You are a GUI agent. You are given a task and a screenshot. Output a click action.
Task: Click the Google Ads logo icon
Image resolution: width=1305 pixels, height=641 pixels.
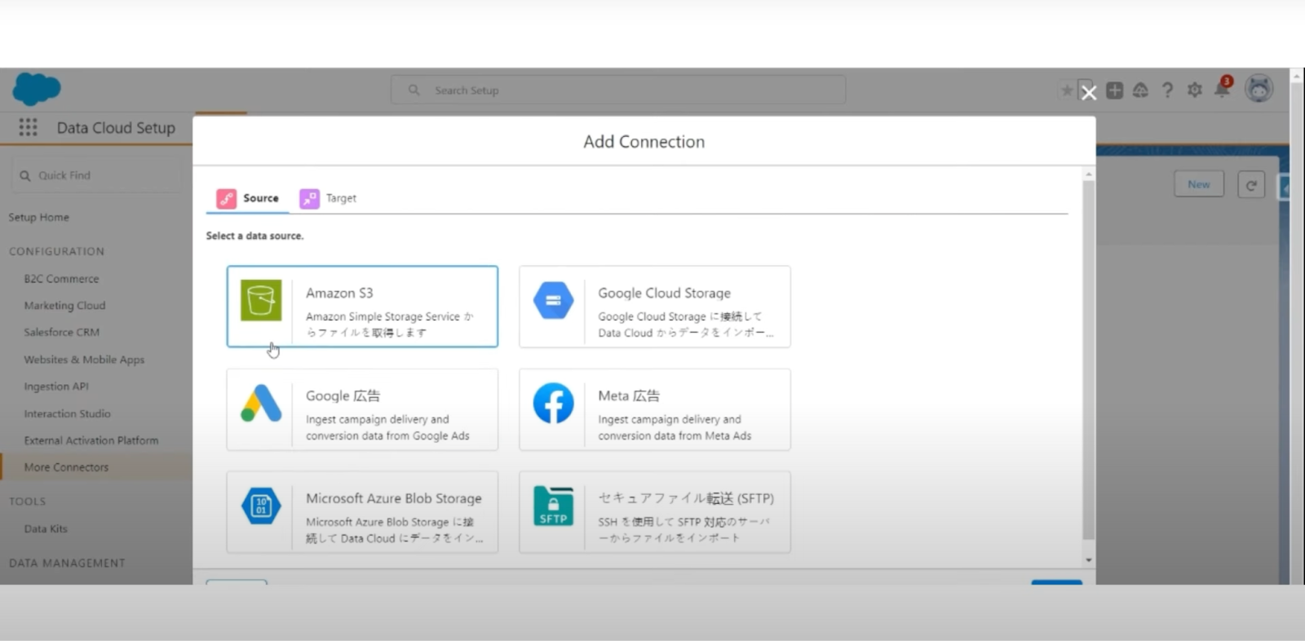tap(261, 403)
